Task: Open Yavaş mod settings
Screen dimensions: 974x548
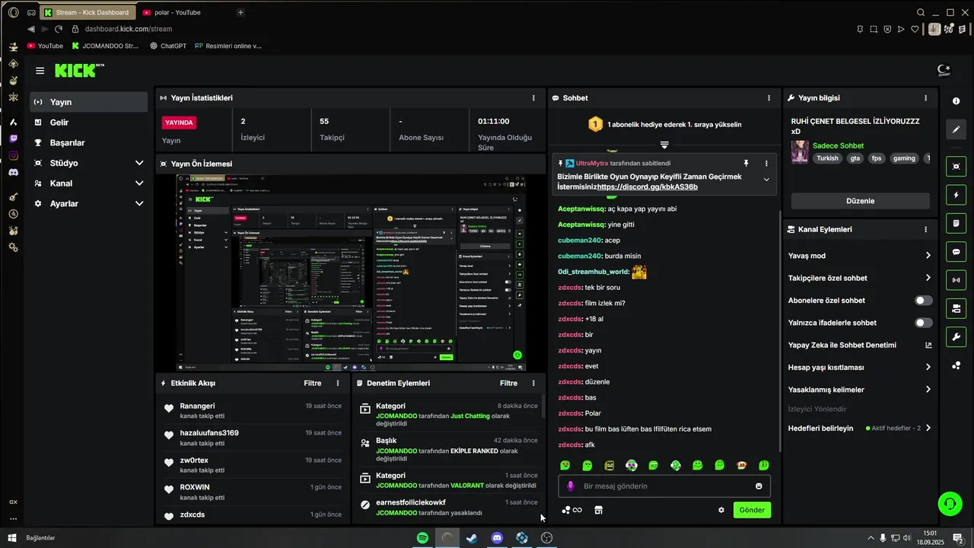Action: tap(860, 256)
